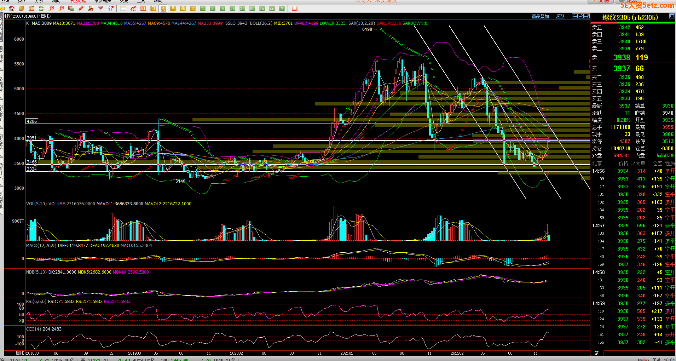The height and width of the screenshot is (361, 676).
Task: Click the chart right-arrow navigation icon
Action: (581, 16)
